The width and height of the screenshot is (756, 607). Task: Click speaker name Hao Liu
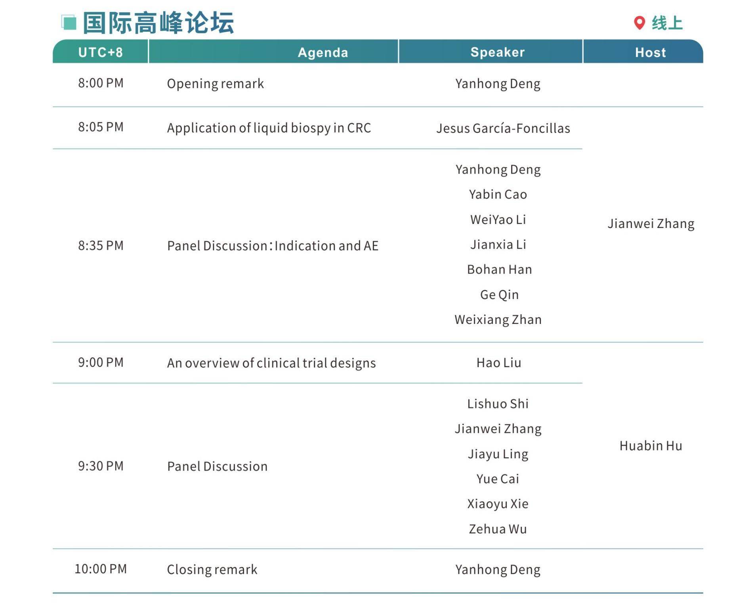click(498, 362)
